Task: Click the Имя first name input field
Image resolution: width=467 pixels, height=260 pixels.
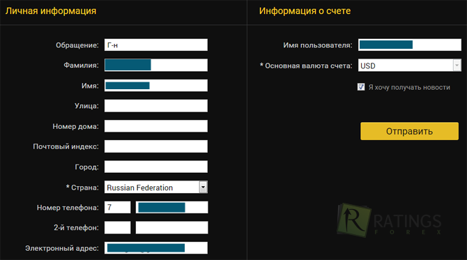Action: (155, 86)
